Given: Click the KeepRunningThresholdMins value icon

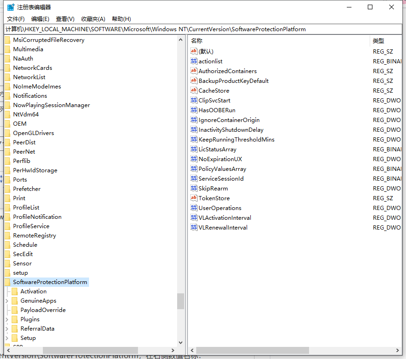Looking at the screenshot, I should (193, 139).
